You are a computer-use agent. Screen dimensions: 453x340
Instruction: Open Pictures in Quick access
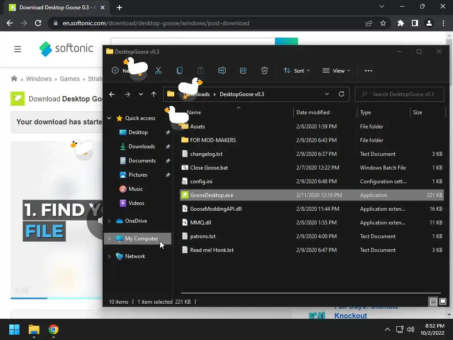click(x=138, y=174)
